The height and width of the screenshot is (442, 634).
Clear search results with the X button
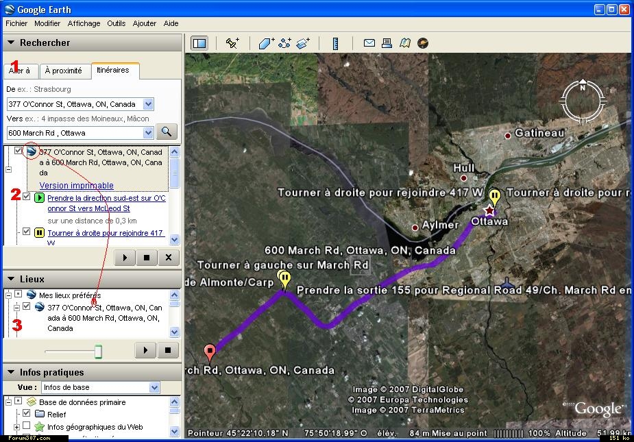(x=169, y=257)
